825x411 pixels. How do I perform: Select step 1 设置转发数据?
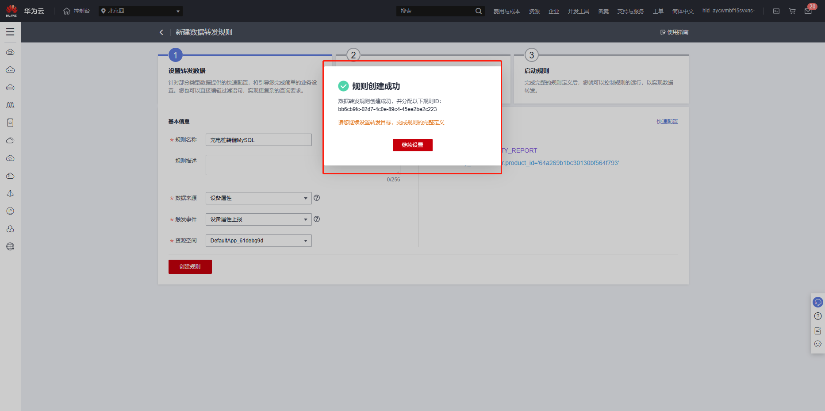(x=187, y=71)
